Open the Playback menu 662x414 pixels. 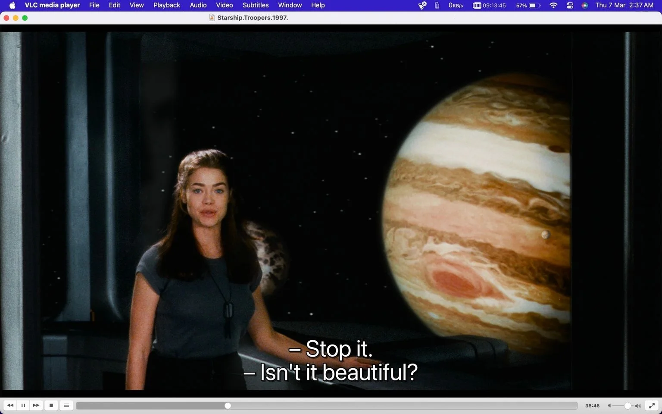point(167,5)
